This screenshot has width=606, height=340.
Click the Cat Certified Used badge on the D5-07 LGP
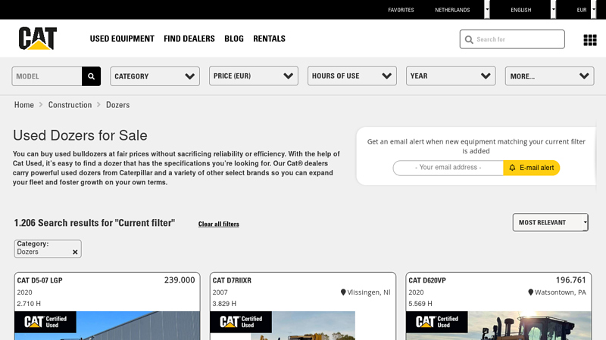coord(45,322)
